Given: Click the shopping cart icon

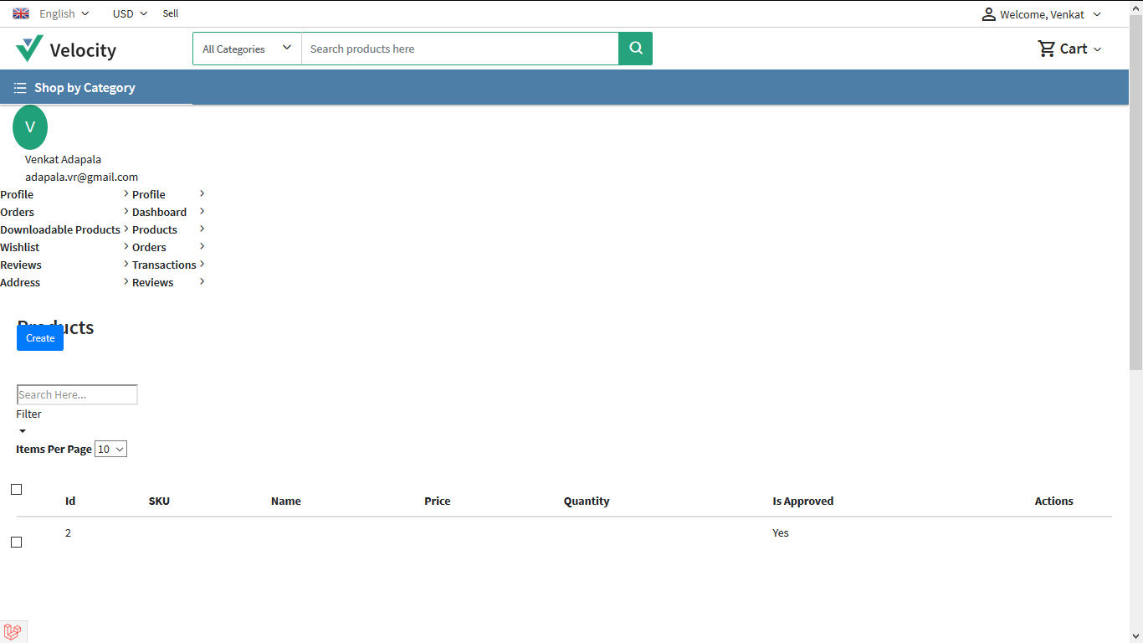Looking at the screenshot, I should (1047, 49).
